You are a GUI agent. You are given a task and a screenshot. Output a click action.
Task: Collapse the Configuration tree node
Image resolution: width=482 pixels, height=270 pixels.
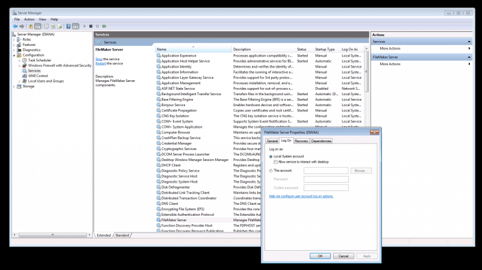point(14,55)
